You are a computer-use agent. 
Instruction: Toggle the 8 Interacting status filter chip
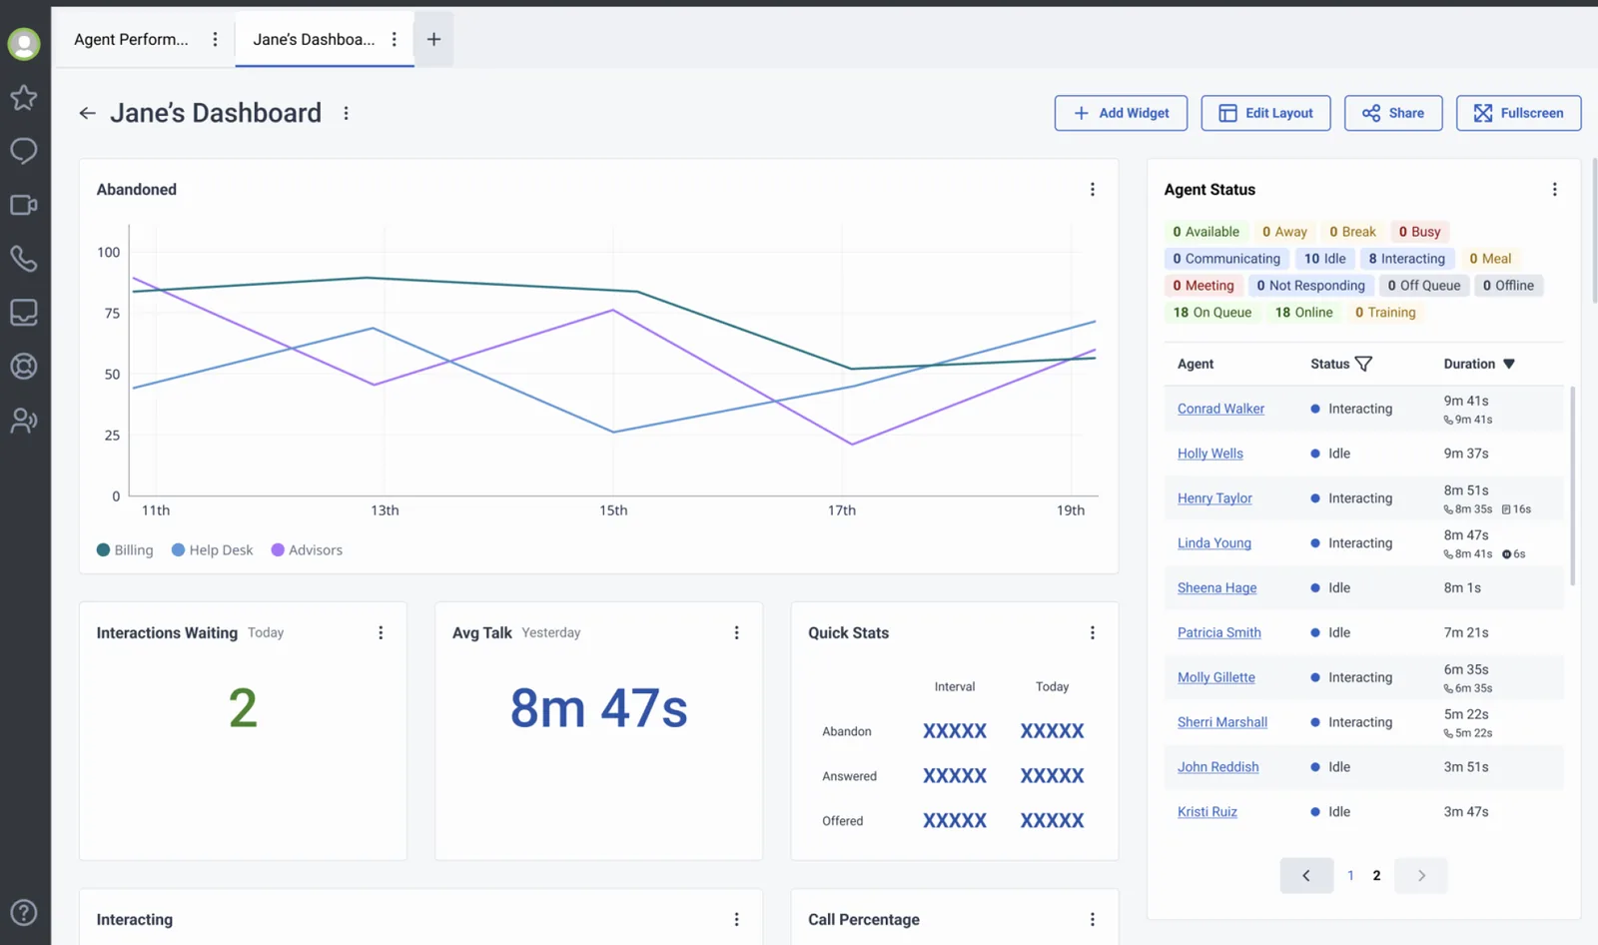(x=1407, y=259)
